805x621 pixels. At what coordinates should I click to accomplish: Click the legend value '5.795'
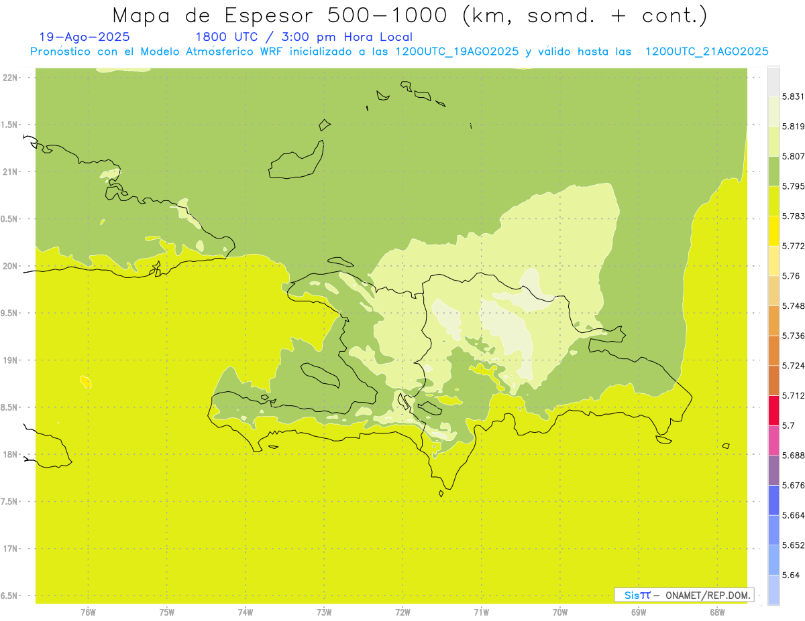pyautogui.click(x=793, y=186)
